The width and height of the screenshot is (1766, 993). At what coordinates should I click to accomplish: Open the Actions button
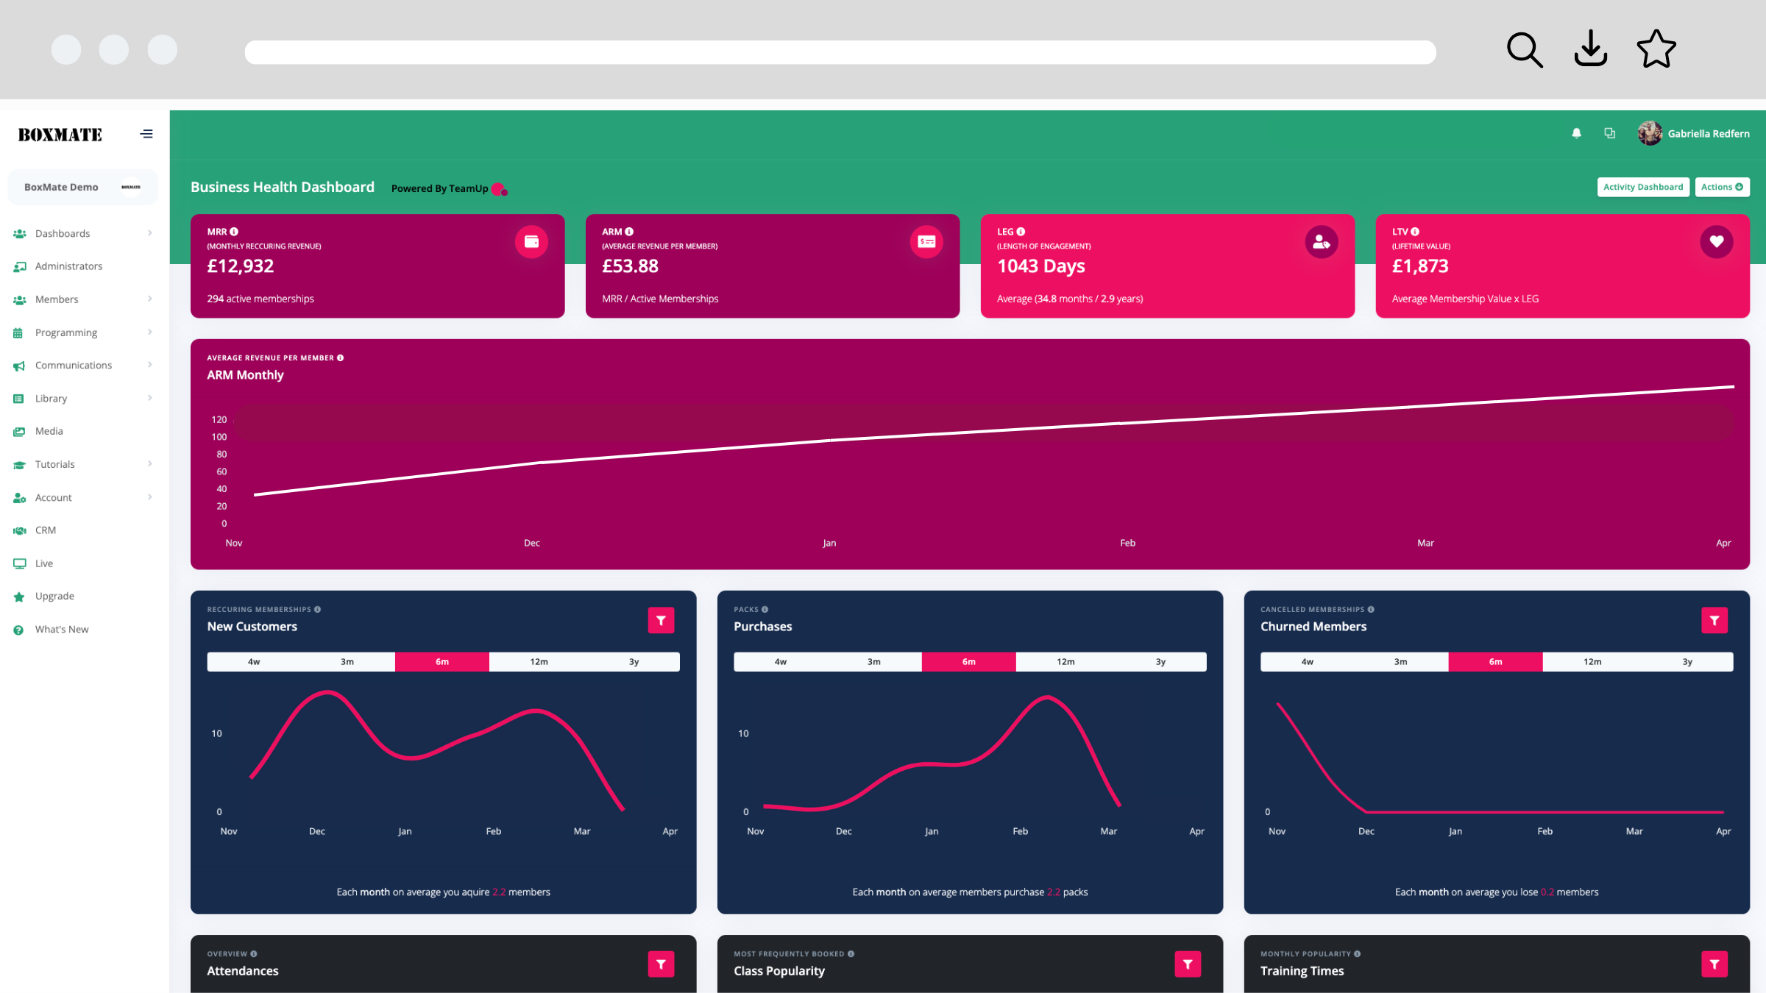[1722, 187]
